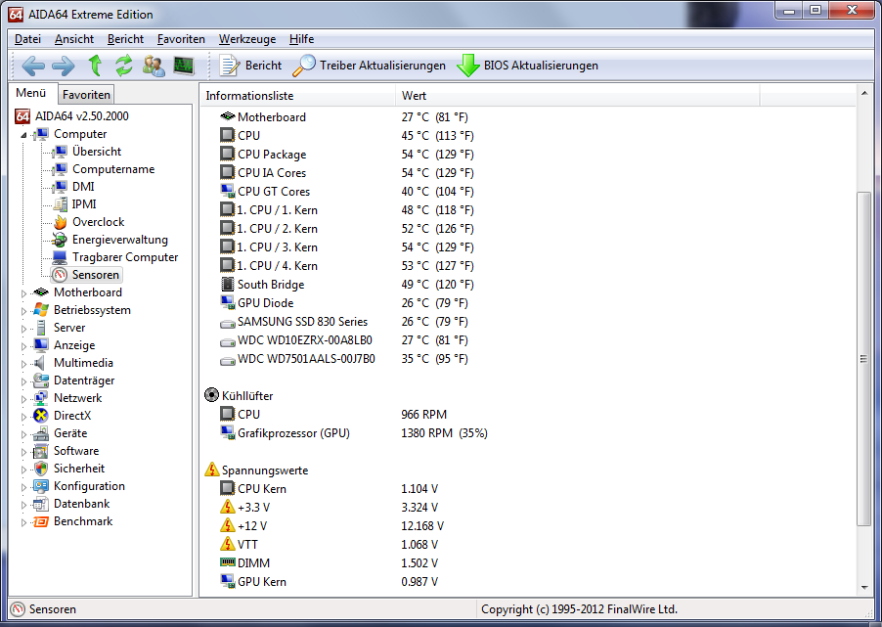The height and width of the screenshot is (627, 882).
Task: Expand the Netzwerk tree node
Action: click(x=23, y=399)
